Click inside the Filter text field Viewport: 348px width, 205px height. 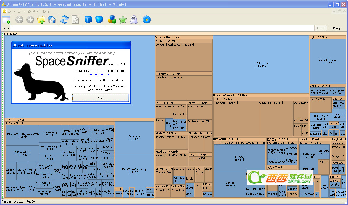[162, 28]
